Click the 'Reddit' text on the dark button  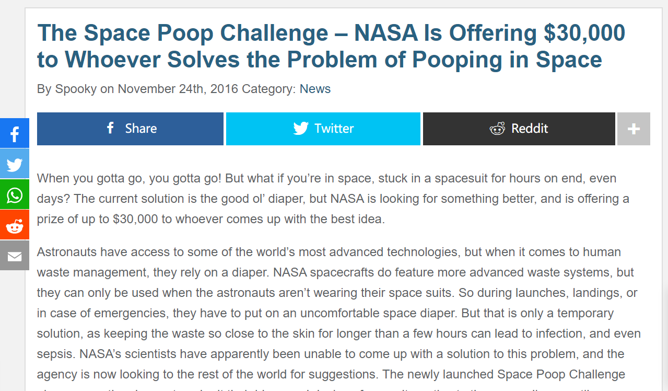(530, 129)
